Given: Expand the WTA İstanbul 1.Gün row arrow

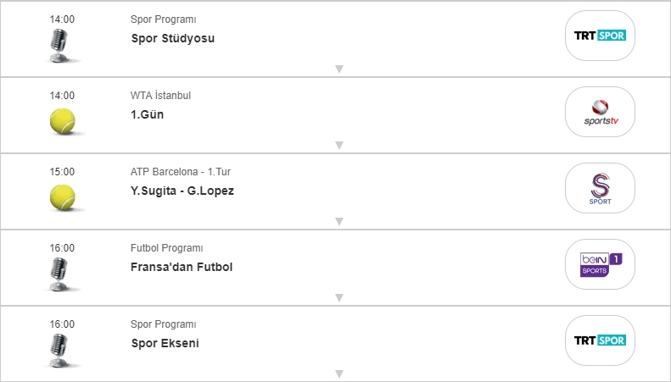Looking at the screenshot, I should [338, 145].
